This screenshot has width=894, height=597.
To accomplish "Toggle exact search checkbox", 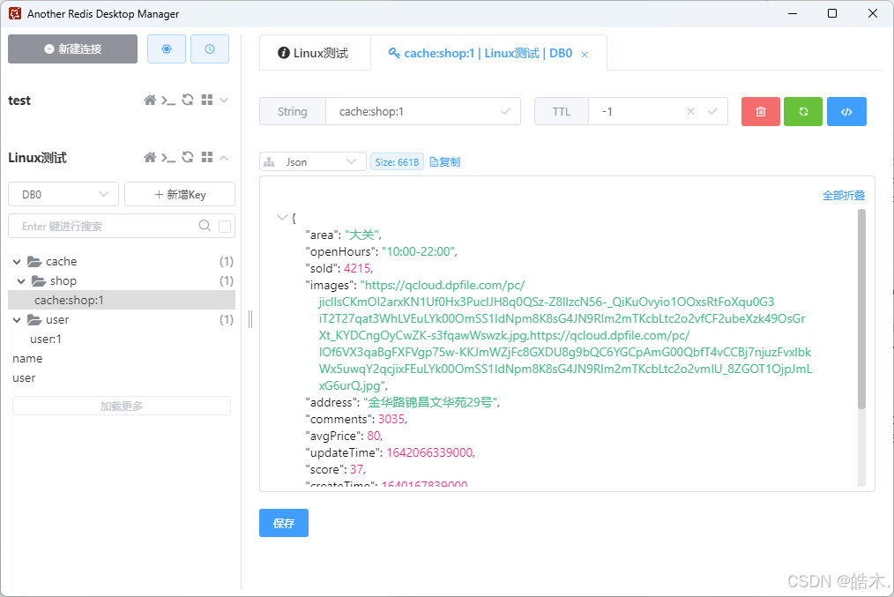I will pos(225,227).
